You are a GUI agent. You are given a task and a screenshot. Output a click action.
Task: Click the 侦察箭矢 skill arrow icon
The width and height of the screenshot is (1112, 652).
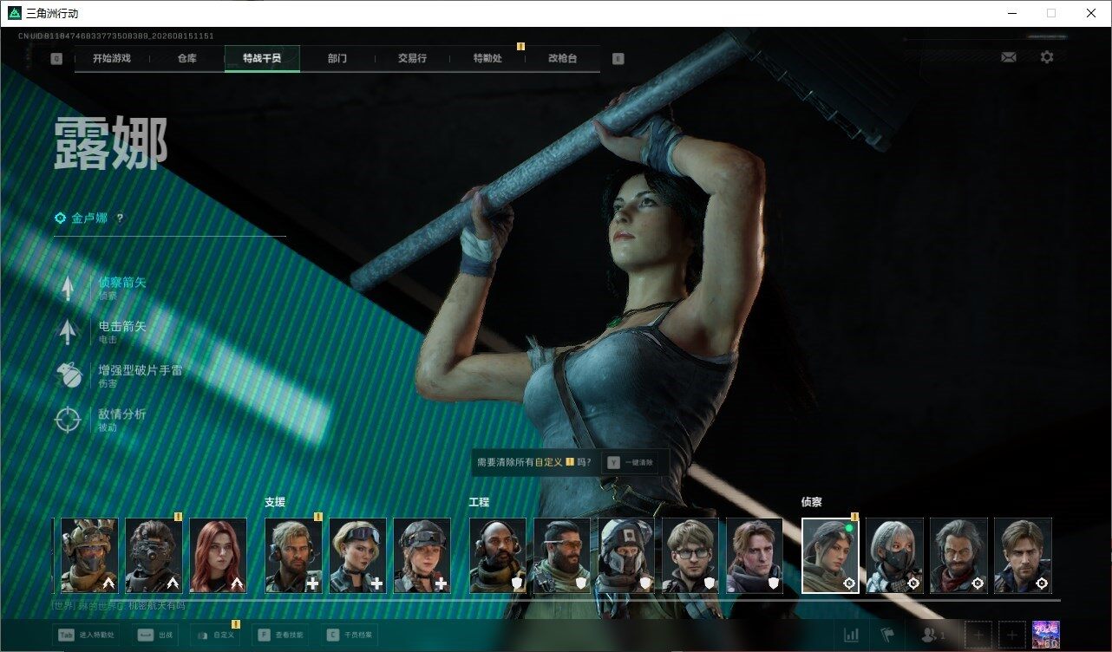click(x=68, y=288)
